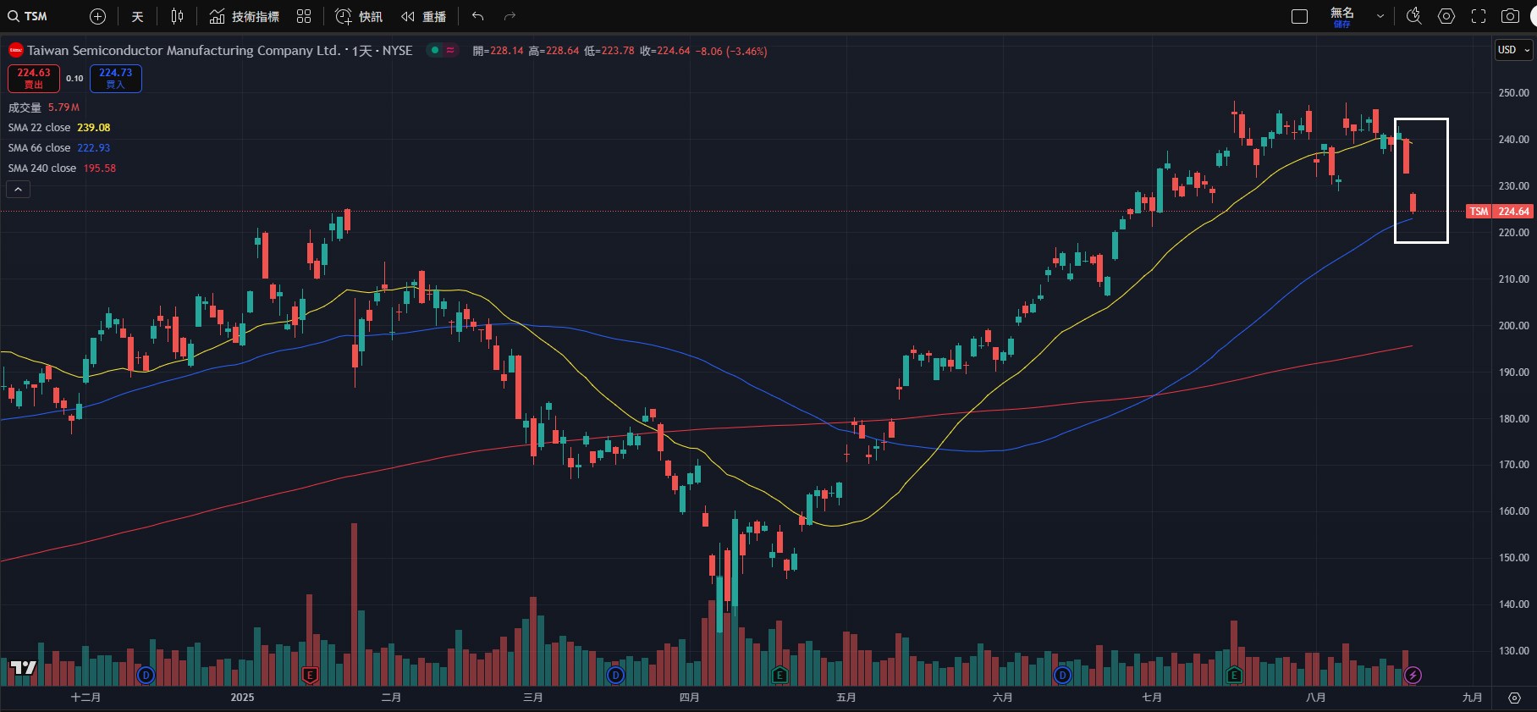Select the layout setup square icon

[x=1300, y=16]
